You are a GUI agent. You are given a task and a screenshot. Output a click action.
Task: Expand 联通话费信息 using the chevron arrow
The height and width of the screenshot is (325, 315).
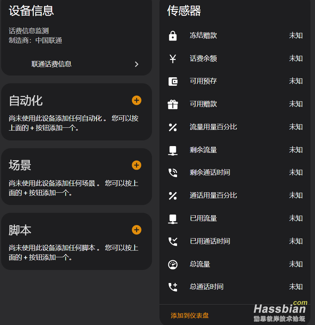tap(137, 64)
